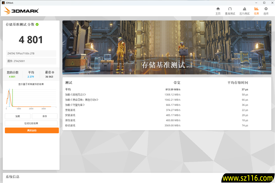This screenshot has width=275, height=183.
Task: Open the 选项 options gear icon
Action: point(266,9)
